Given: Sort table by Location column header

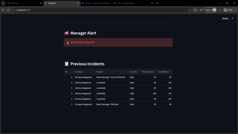Looking at the screenshot, I should point(84,72).
